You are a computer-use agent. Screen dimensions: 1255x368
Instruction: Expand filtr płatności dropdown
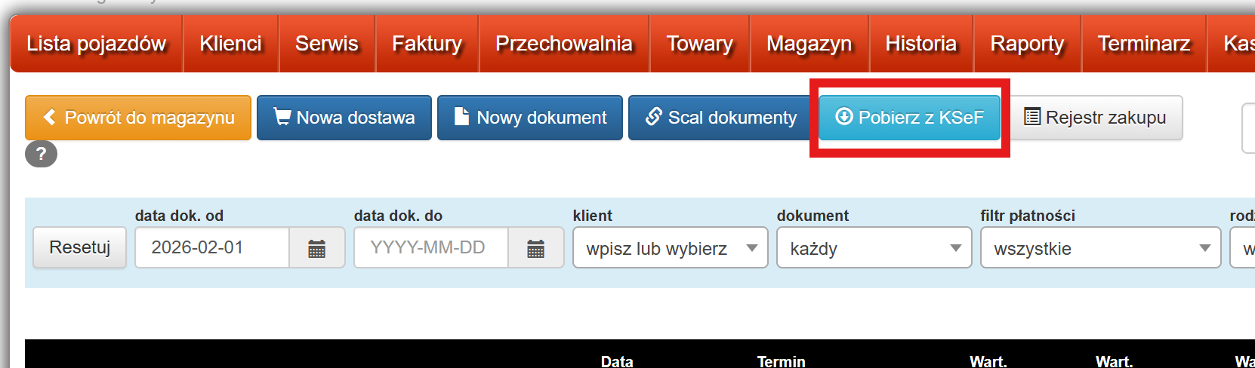[x=1100, y=248]
